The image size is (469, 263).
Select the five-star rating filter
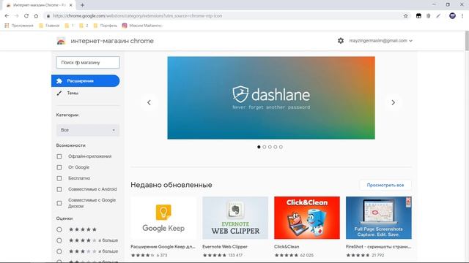(x=59, y=229)
